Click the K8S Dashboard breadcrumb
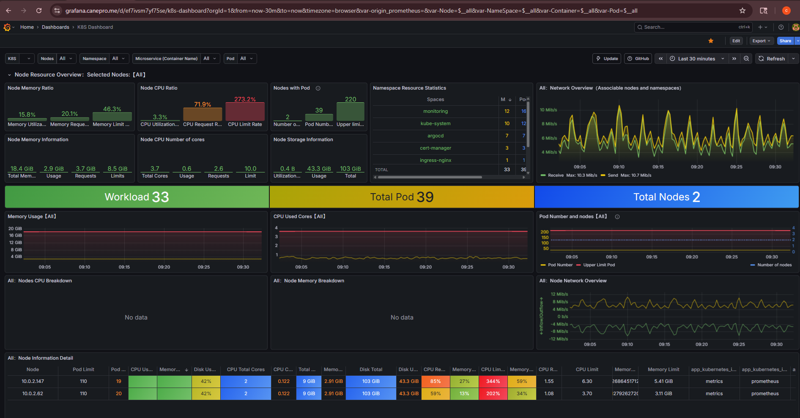The height and width of the screenshot is (418, 800). point(95,27)
